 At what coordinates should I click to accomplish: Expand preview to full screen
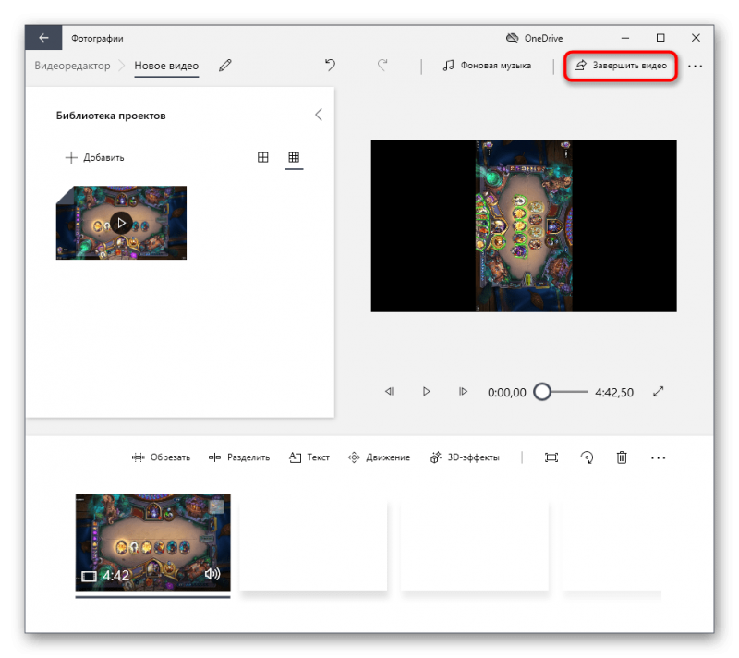659,391
